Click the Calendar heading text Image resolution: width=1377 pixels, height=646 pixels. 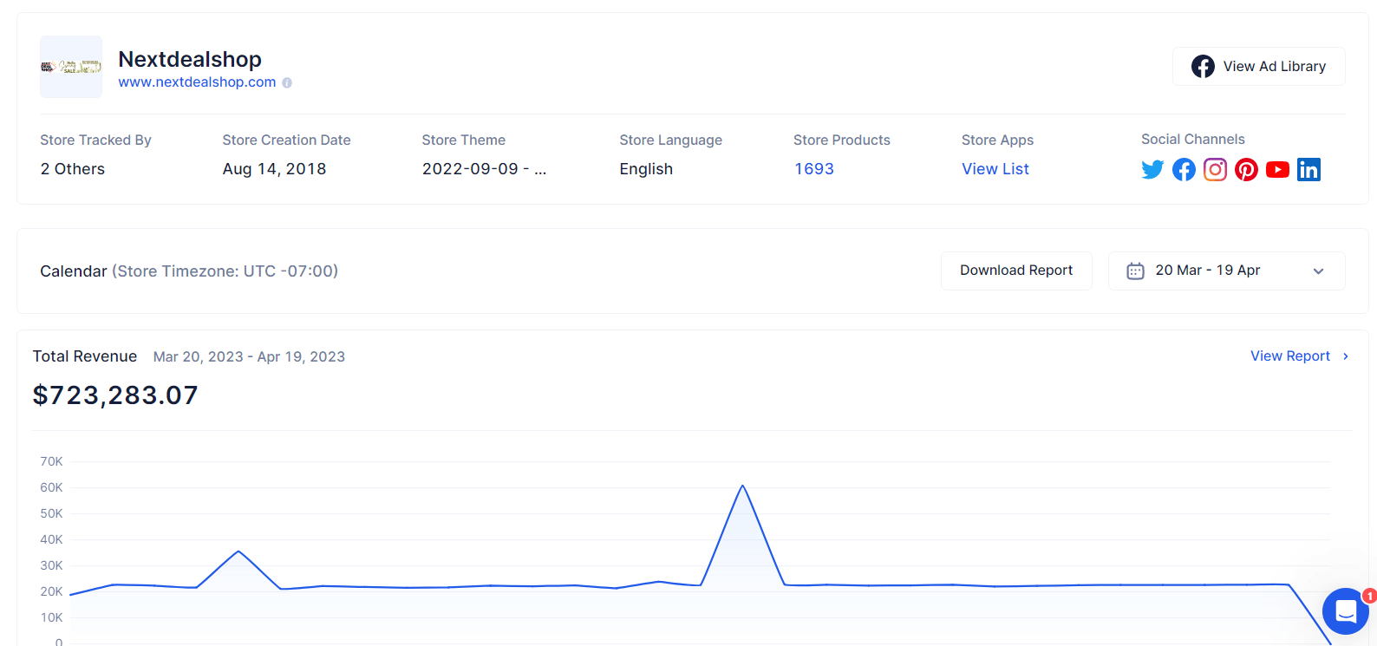(x=74, y=271)
